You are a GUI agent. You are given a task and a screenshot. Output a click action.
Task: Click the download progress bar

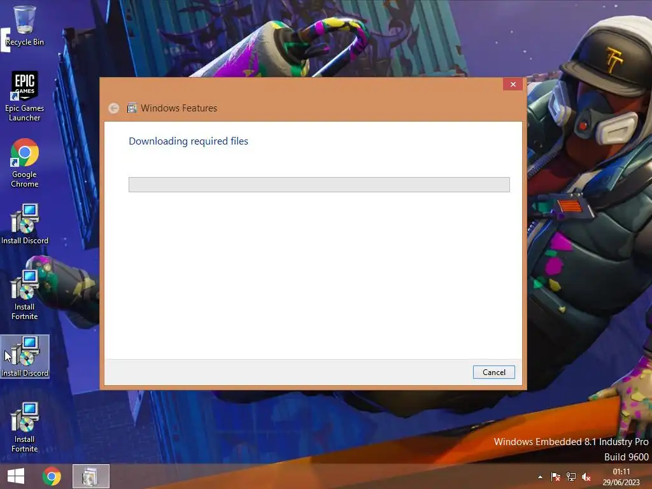click(319, 185)
